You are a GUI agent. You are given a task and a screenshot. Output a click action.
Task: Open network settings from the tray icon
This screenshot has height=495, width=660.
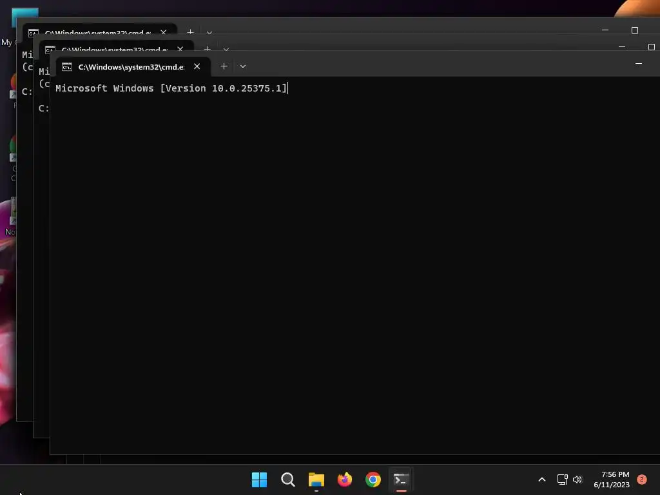[x=562, y=480]
